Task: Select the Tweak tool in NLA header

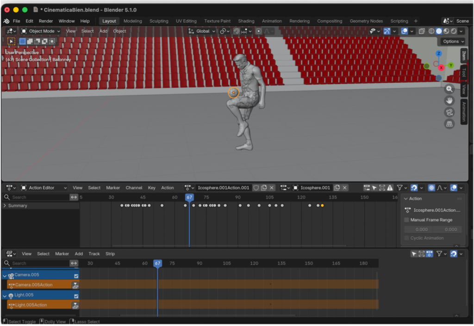Action: point(414,254)
